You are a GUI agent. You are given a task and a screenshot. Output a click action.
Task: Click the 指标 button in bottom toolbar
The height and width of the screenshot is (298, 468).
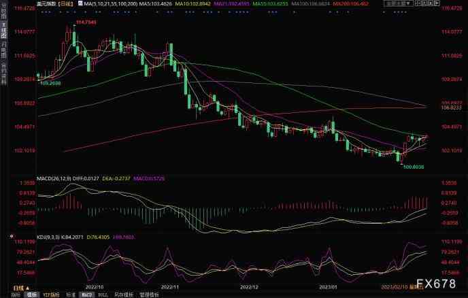click(32, 295)
